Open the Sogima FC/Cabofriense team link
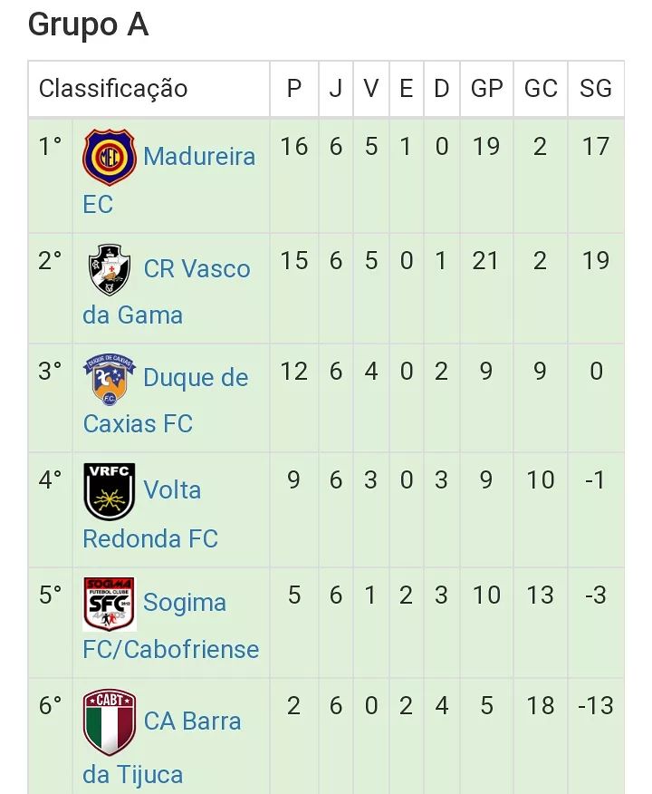Screen dimensions: 652x794 [184, 604]
